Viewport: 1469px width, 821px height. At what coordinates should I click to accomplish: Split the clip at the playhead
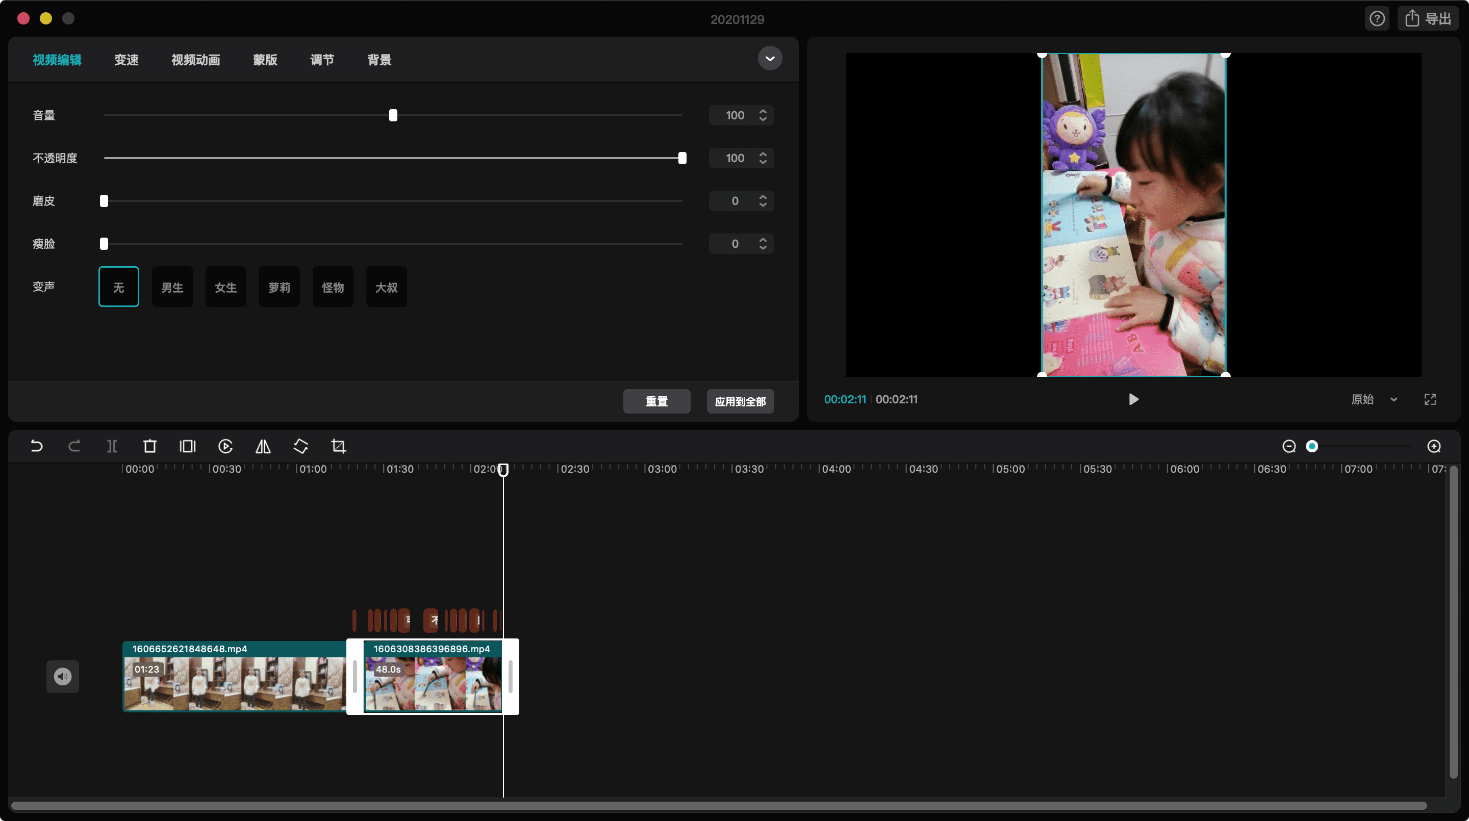112,446
